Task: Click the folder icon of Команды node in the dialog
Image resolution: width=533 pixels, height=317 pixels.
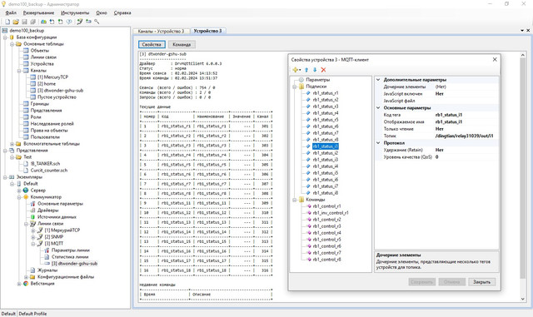Action: pyautogui.click(x=301, y=200)
